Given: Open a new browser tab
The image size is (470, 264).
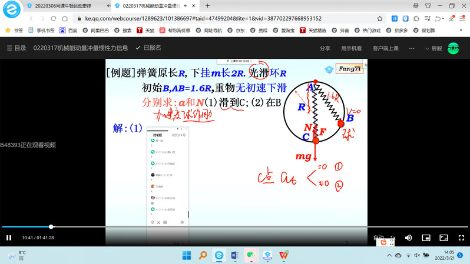Looking at the screenshot, I should [x=207, y=6].
